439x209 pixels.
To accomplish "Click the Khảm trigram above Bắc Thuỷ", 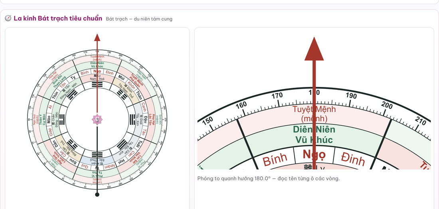I will (x=97, y=154).
